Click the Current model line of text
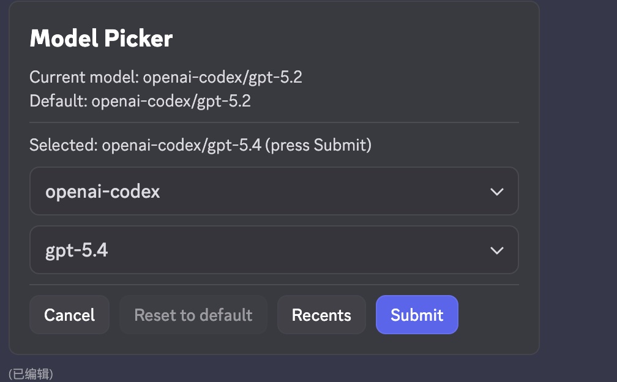This screenshot has width=617, height=382. [x=166, y=78]
